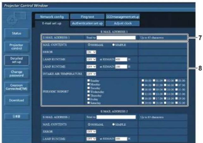Select NORMAL mail contents for address 1
The width and height of the screenshot is (203, 143).
[x=89, y=45]
